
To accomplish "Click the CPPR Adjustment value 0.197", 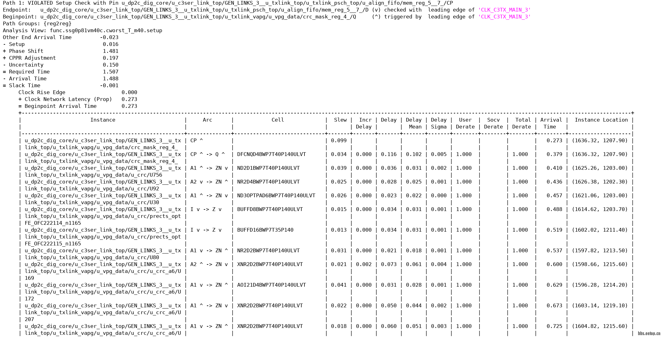I will coord(110,58).
